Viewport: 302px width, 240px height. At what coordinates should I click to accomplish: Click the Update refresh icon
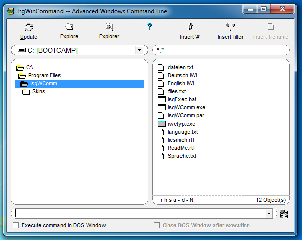click(x=29, y=27)
